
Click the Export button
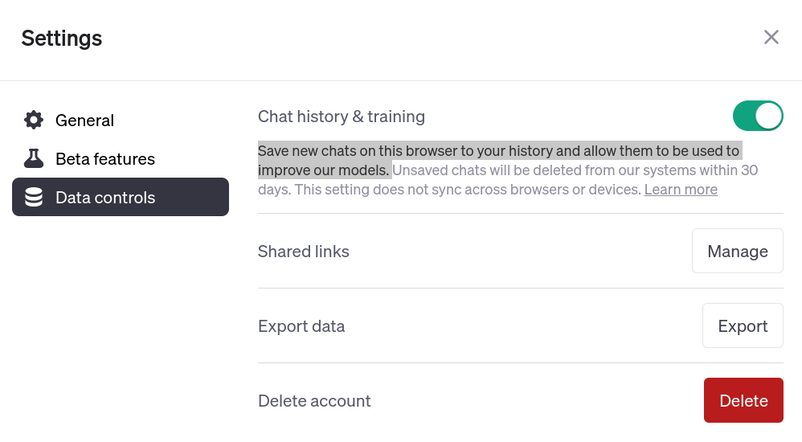tap(743, 325)
